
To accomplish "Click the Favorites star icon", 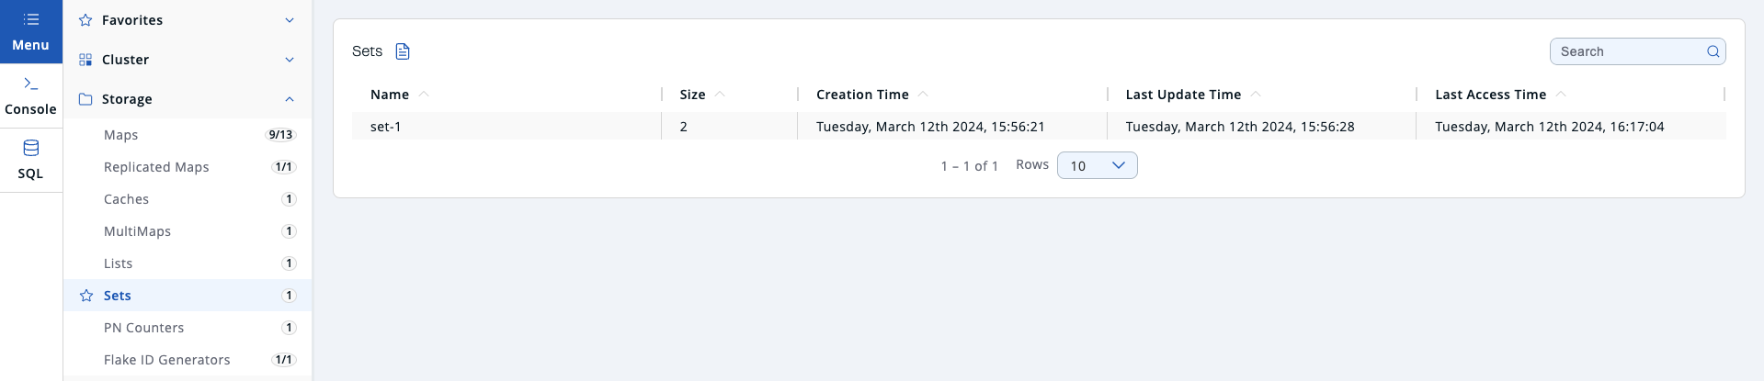I will [85, 20].
